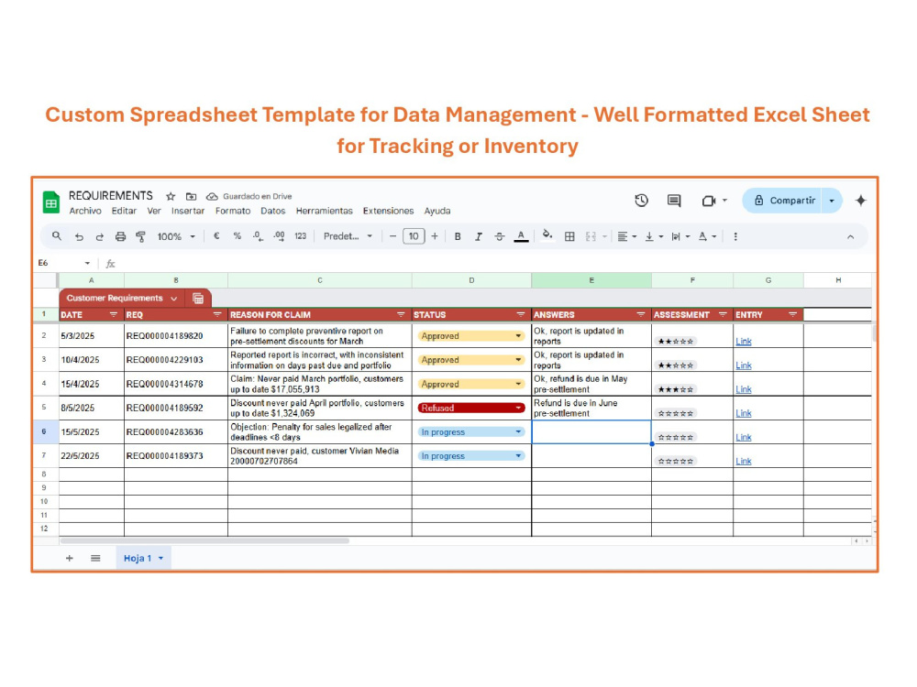Toggle filter on ASSESSMENT column
917x687 pixels.
coord(723,314)
